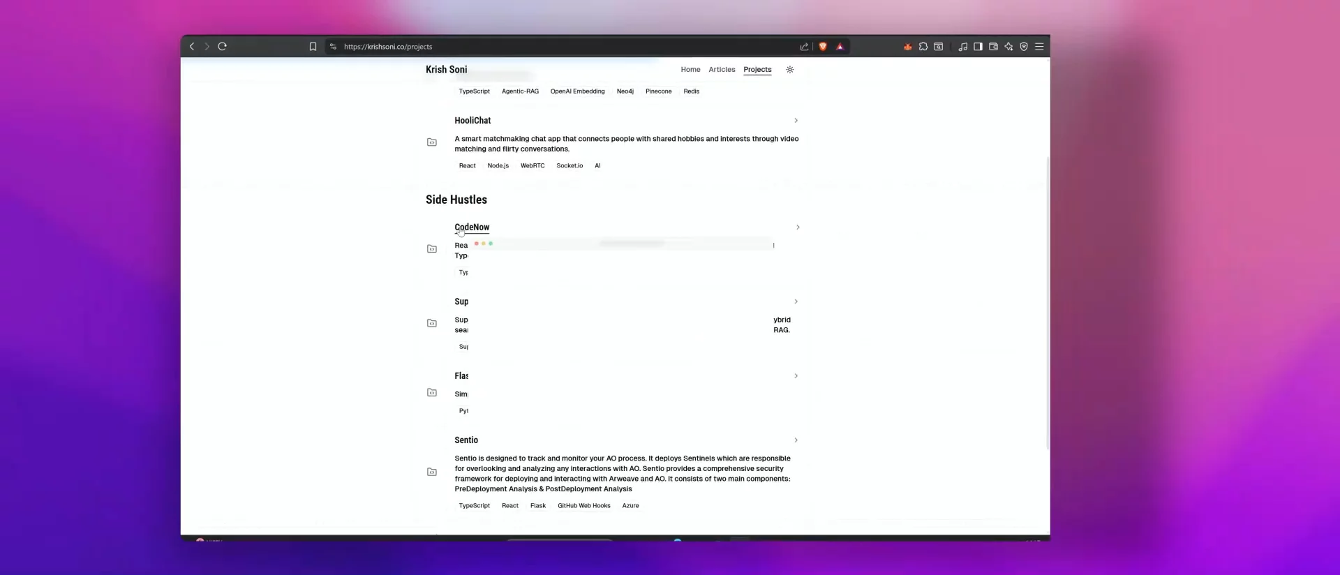This screenshot has width=1340, height=575.
Task: Open the Brave Rewards triangle icon
Action: [x=840, y=47]
